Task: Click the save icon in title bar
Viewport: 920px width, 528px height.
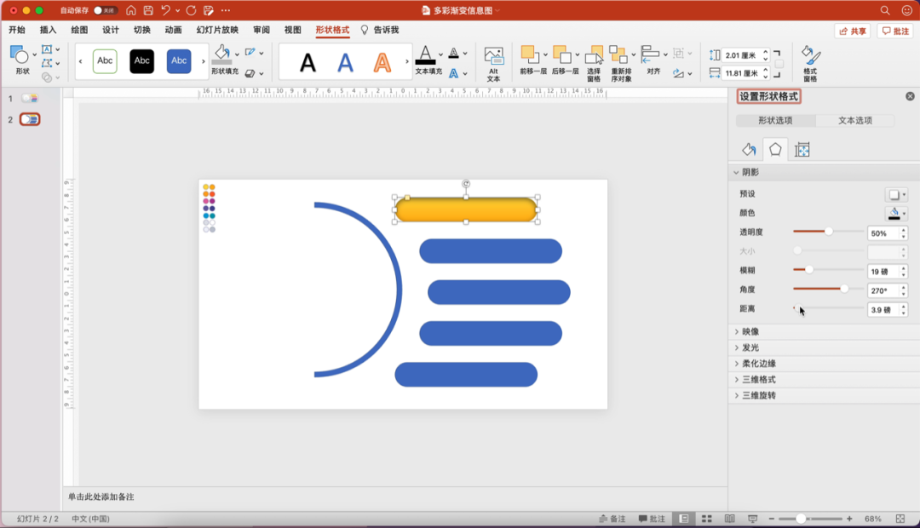Action: click(148, 10)
